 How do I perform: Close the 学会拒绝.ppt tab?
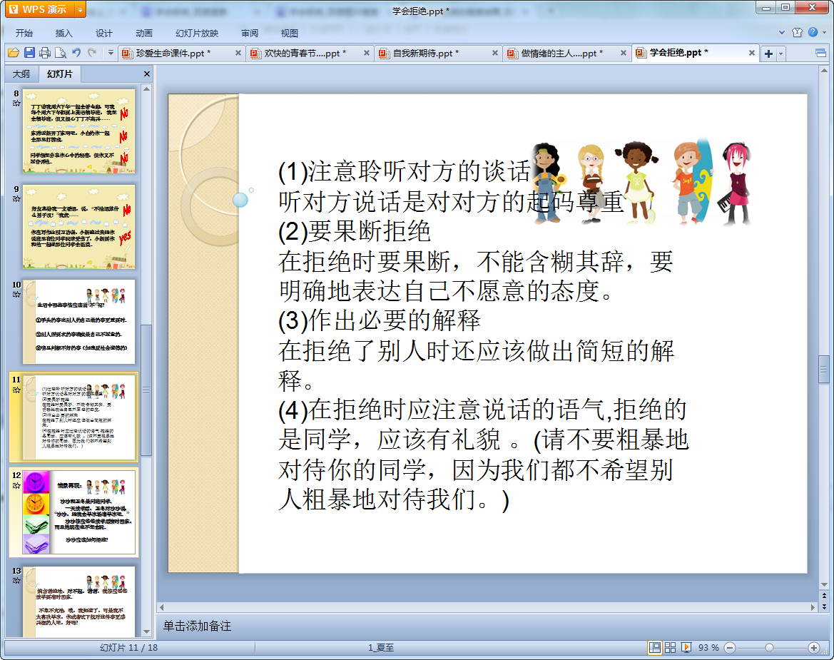tap(751, 54)
